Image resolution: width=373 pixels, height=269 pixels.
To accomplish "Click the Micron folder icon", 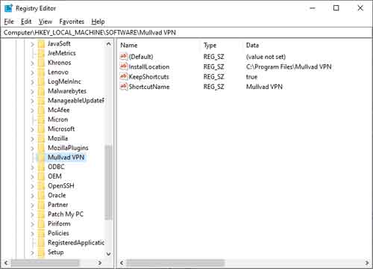I will pyautogui.click(x=41, y=120).
